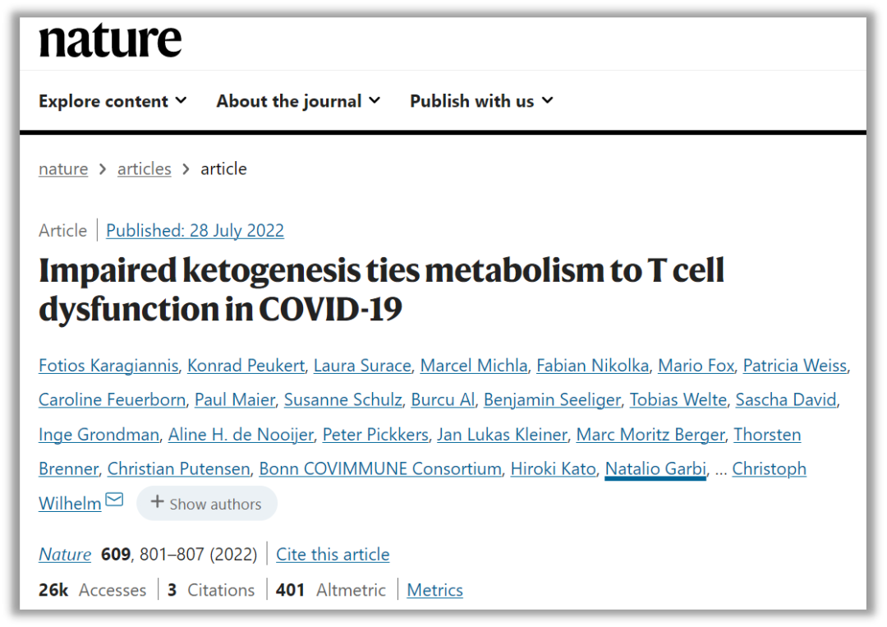Show the full authors list
This screenshot has width=887, height=627.
tap(206, 503)
